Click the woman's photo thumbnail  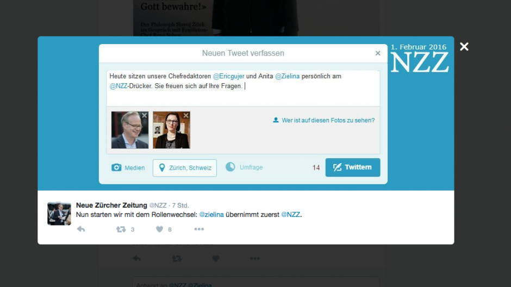[x=171, y=130]
